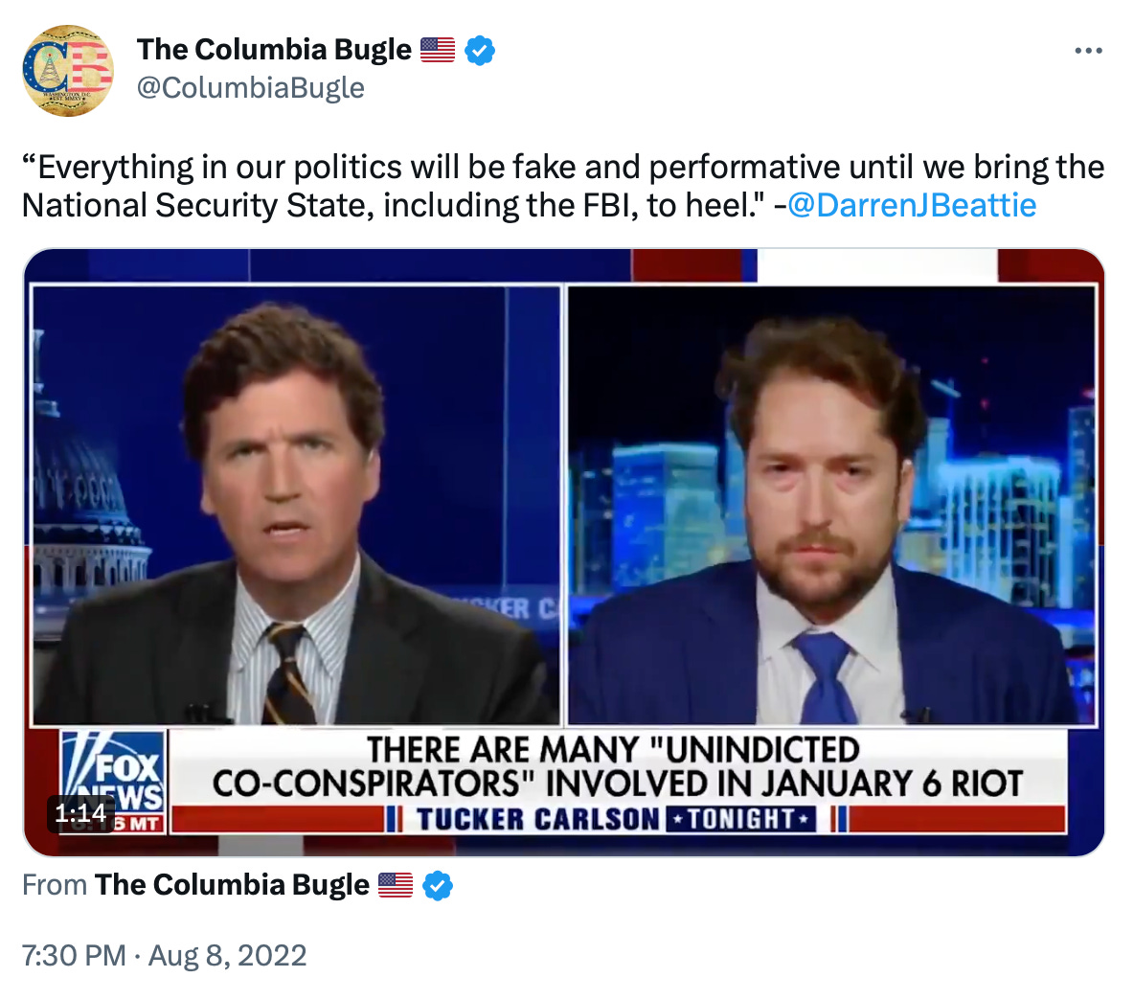Image resolution: width=1134 pixels, height=1000 pixels.
Task: Click the tweet text quote
Action: 562,187
